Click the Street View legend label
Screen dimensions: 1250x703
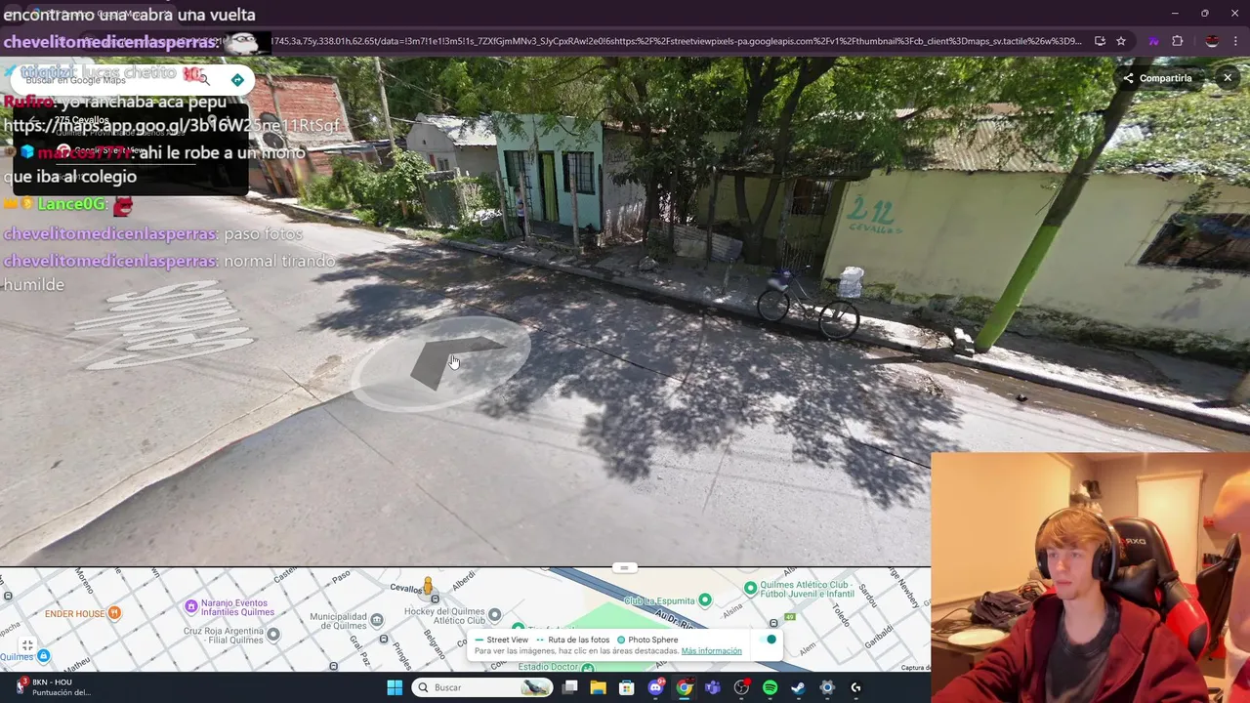coord(507,640)
